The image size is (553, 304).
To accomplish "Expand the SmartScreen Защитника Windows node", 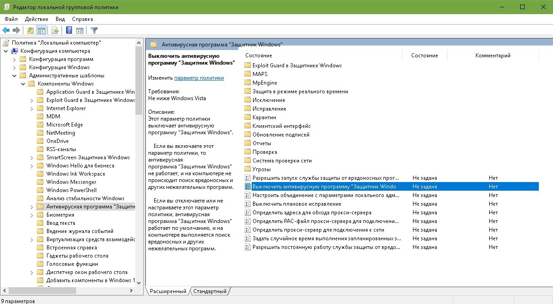I will click(x=31, y=157).
